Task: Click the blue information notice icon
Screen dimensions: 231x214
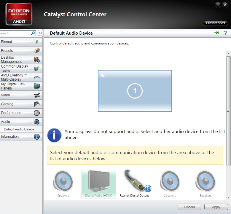Action: tap(54, 135)
